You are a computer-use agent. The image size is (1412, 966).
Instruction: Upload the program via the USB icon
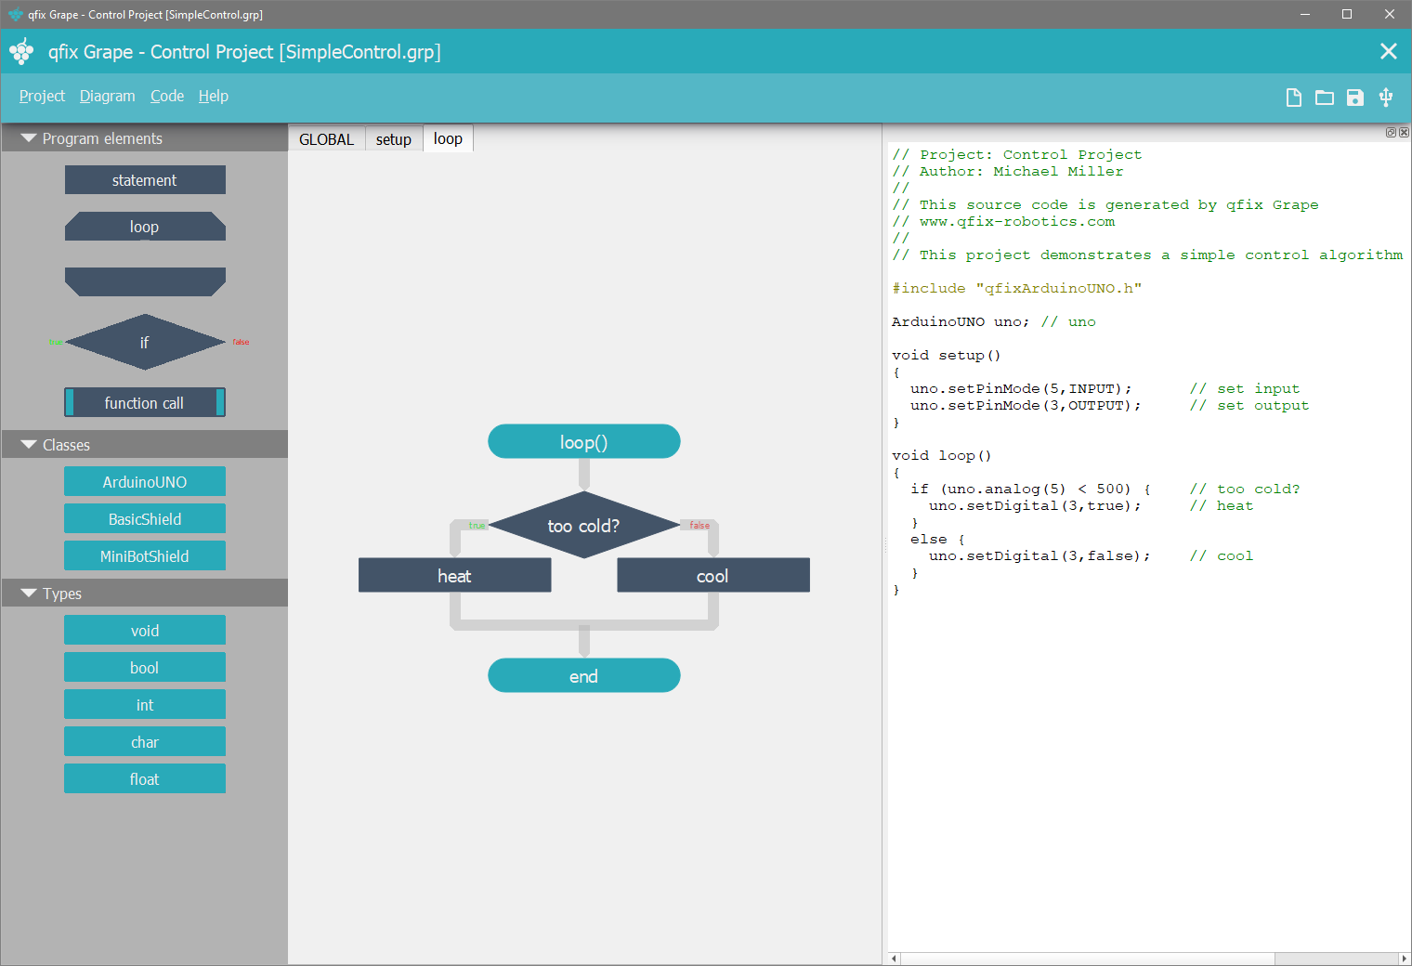pyautogui.click(x=1385, y=98)
